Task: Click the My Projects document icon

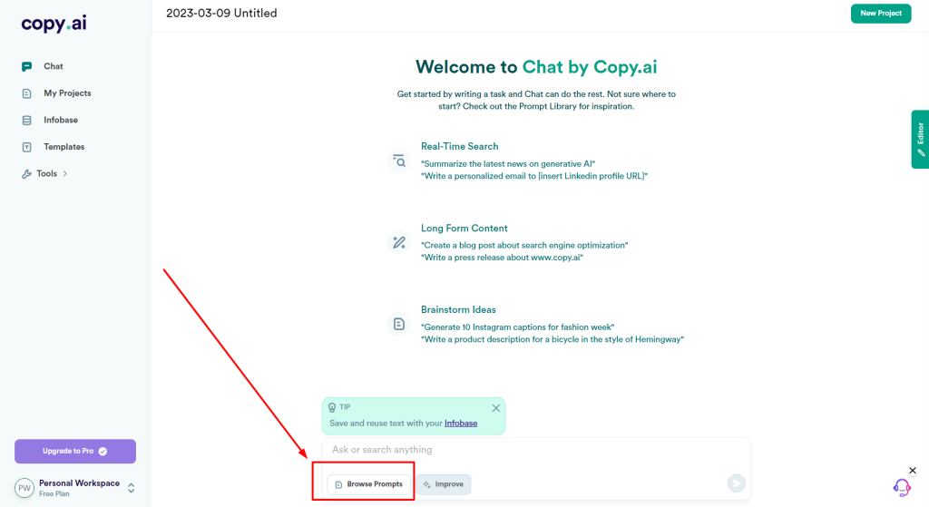Action: click(x=26, y=93)
